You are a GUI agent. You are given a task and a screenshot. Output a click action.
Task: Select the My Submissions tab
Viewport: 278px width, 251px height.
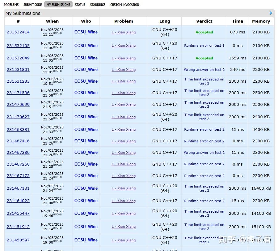coord(58,5)
